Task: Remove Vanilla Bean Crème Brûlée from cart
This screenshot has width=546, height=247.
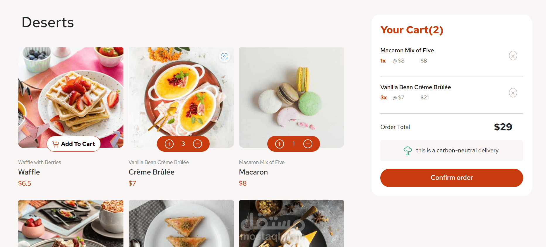Action: 513,93
